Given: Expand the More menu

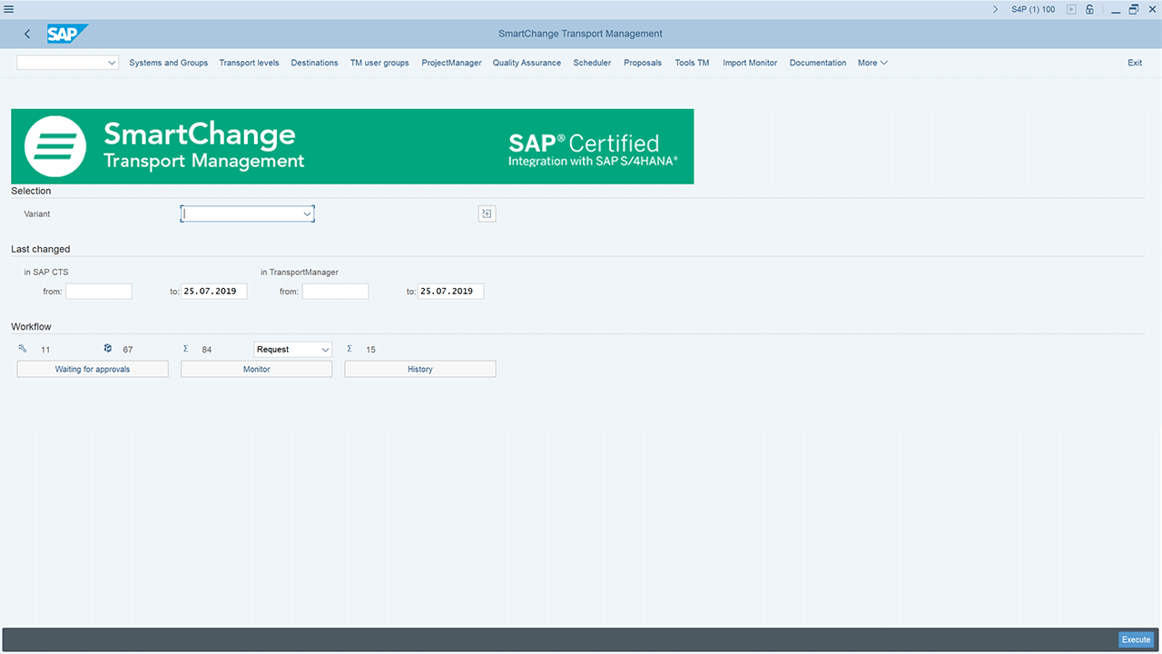Looking at the screenshot, I should click(x=872, y=63).
